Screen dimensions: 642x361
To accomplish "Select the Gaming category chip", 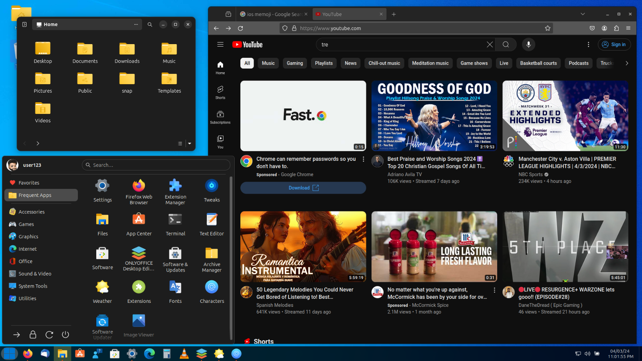I will point(295,63).
